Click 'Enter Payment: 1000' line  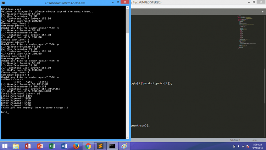[x=16, y=98]
